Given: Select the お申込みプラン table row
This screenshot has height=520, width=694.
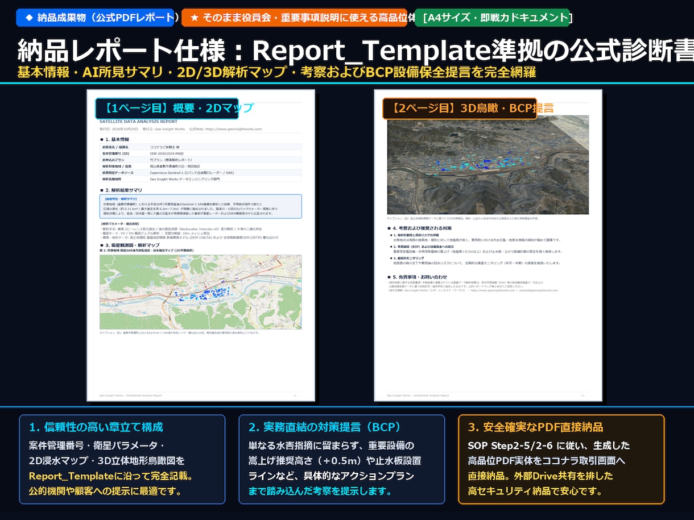Looking at the screenshot, I should 201,160.
